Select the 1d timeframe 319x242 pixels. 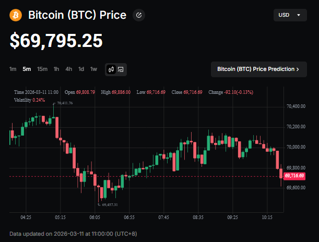click(81, 69)
